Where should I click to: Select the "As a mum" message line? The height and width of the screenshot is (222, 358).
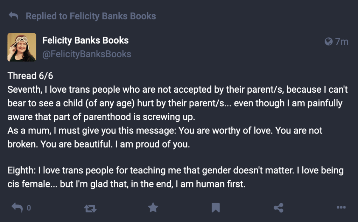[x=165, y=131]
